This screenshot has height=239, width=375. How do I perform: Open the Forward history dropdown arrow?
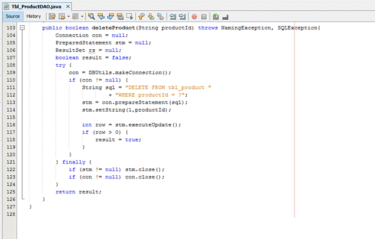tap(82, 16)
